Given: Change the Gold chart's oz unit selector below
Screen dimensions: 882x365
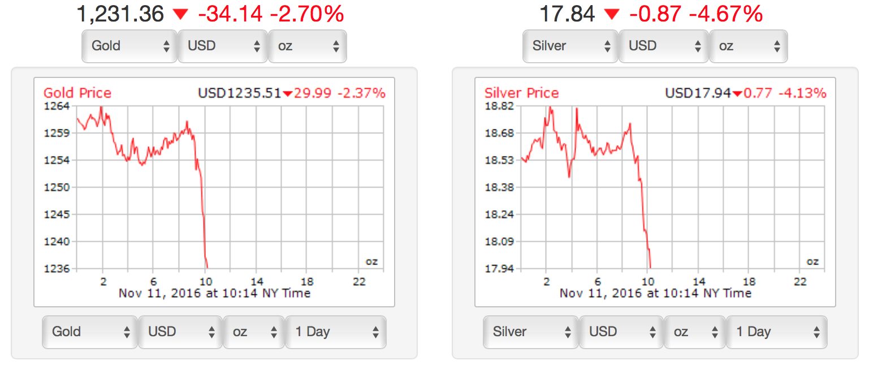Looking at the screenshot, I should pos(254,332).
